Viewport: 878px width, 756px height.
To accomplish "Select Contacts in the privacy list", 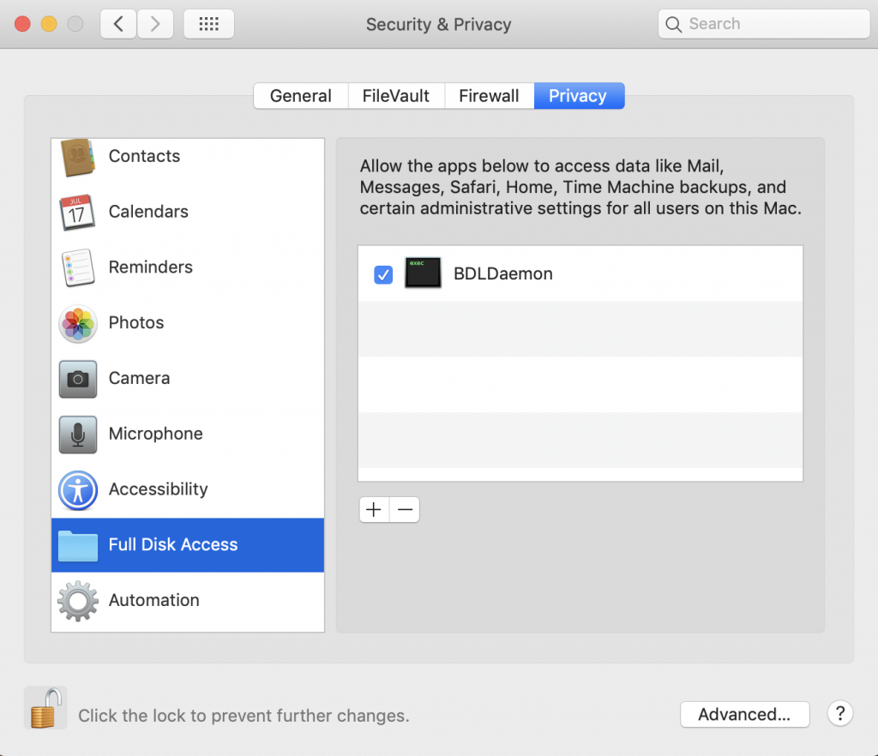I will click(188, 156).
